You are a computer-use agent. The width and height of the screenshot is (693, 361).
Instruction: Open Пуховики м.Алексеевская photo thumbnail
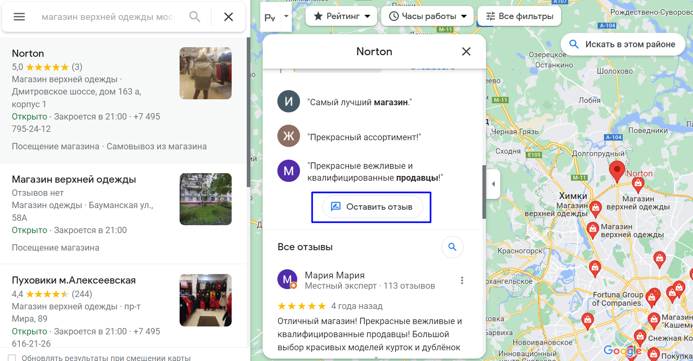[205, 300]
